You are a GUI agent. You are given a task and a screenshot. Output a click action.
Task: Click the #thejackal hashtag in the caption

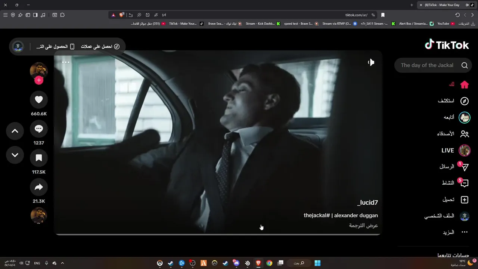(317, 216)
